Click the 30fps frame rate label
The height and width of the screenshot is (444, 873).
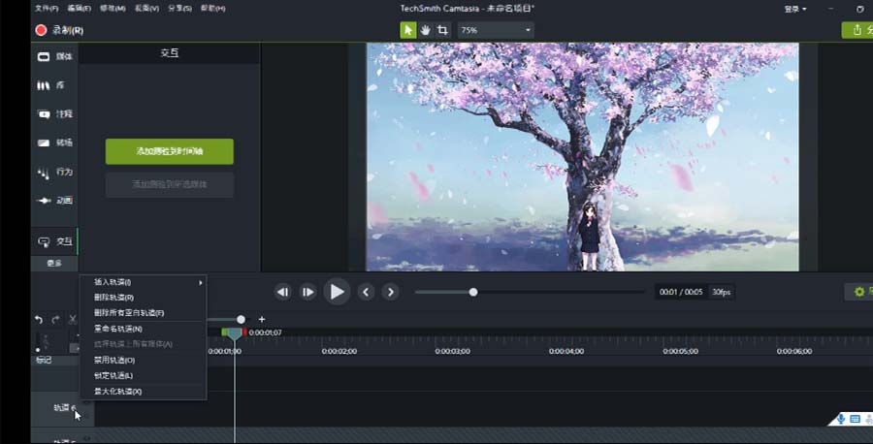(721, 292)
